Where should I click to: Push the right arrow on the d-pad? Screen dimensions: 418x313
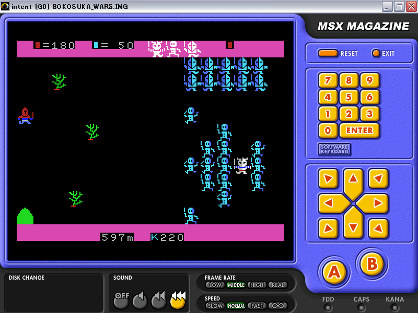[x=375, y=203]
